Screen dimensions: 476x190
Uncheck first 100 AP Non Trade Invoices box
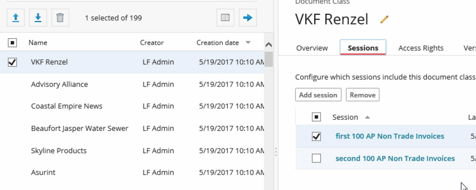click(x=316, y=136)
